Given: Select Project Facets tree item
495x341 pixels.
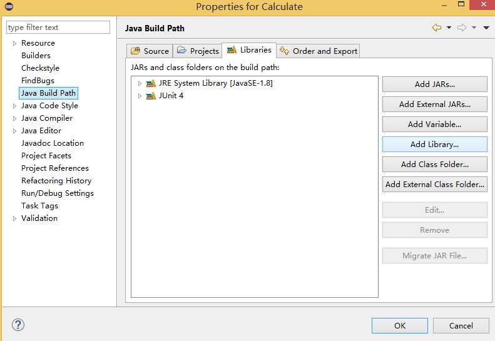Looking at the screenshot, I should click(x=46, y=156).
